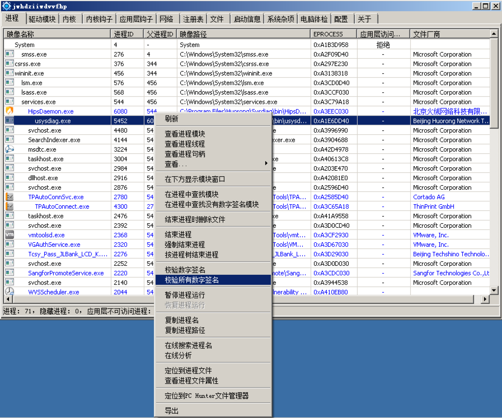Click the vertical scrollbar down arrow
Screen dimensions: 502x418
click(494, 290)
